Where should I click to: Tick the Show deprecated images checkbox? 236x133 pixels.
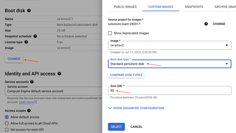point(110,33)
